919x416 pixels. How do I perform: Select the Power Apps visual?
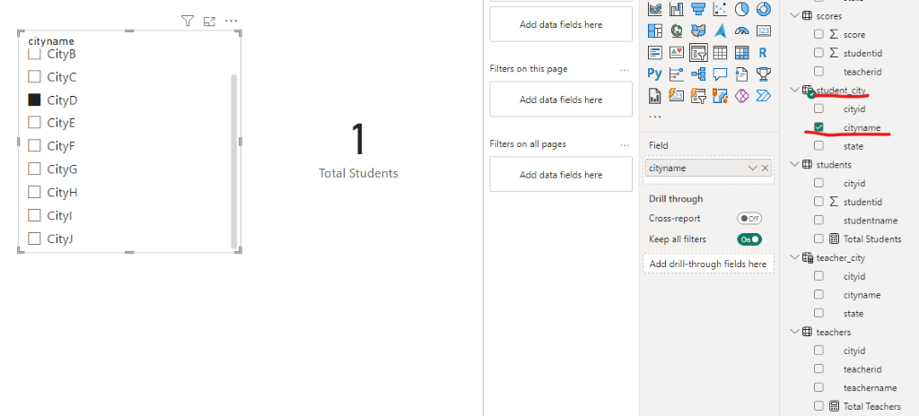[x=741, y=96]
